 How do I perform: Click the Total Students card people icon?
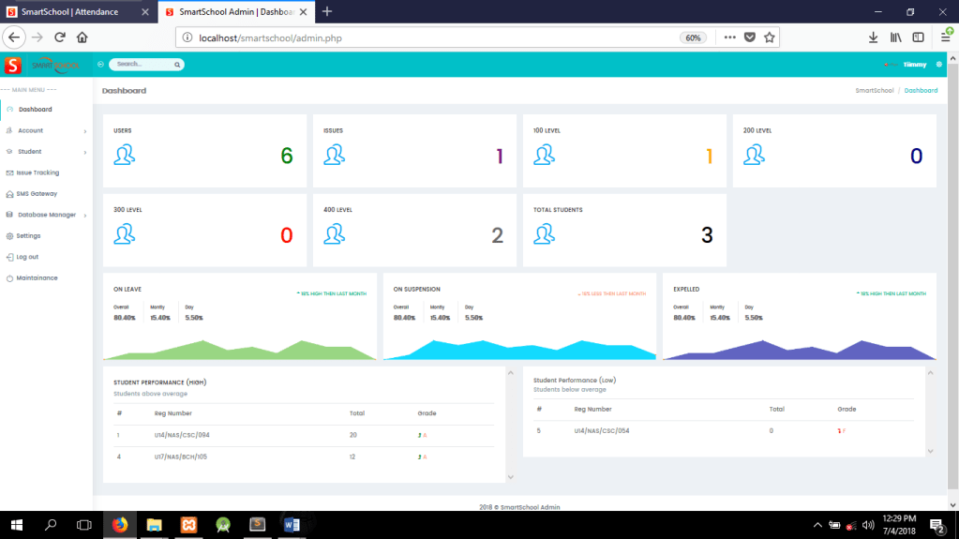point(545,234)
